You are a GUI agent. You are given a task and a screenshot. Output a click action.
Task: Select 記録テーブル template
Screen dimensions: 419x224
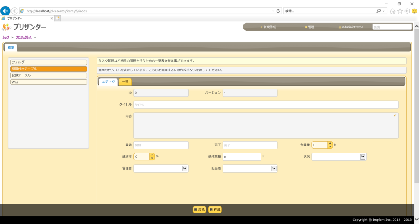click(49, 75)
